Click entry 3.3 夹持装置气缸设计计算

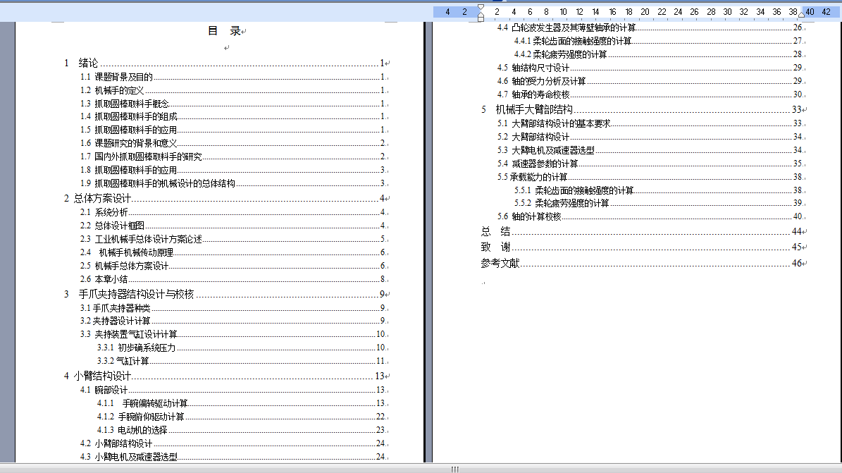(x=233, y=334)
